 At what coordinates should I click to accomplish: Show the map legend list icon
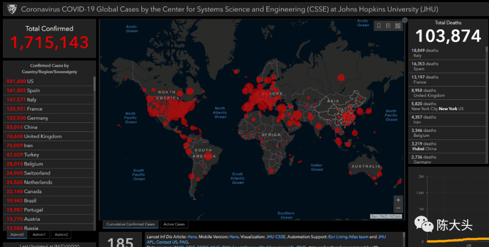388,25
